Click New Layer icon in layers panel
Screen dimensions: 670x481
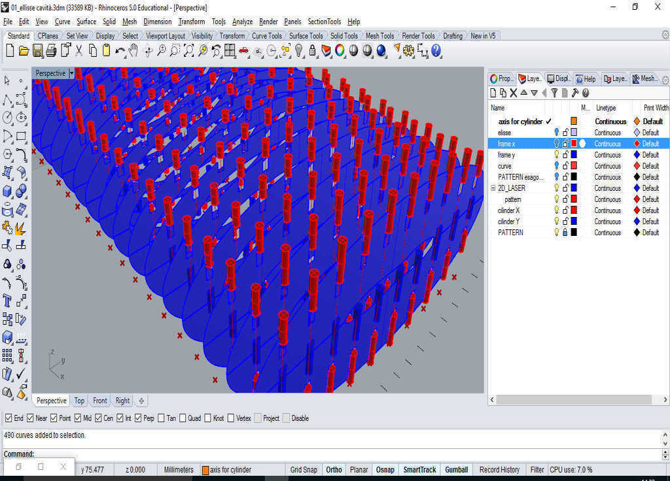493,93
